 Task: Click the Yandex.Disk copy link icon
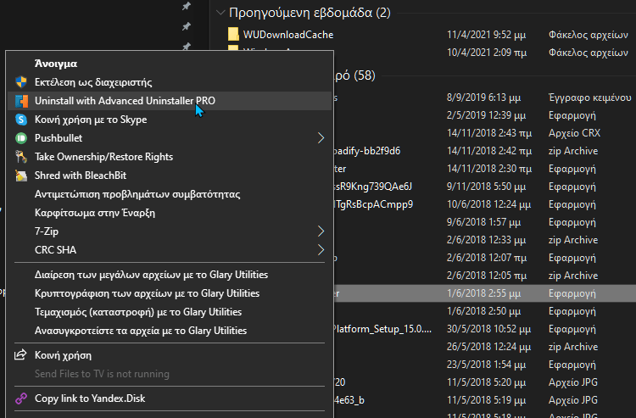click(x=21, y=398)
